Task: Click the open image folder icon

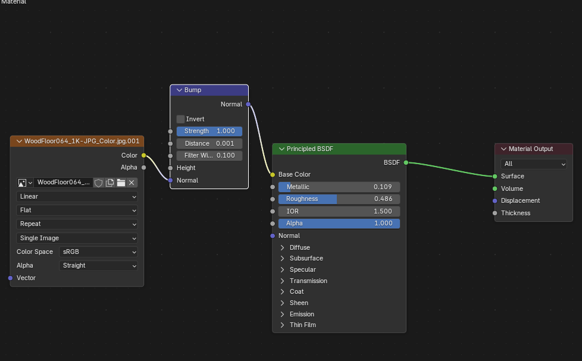Action: tap(121, 183)
